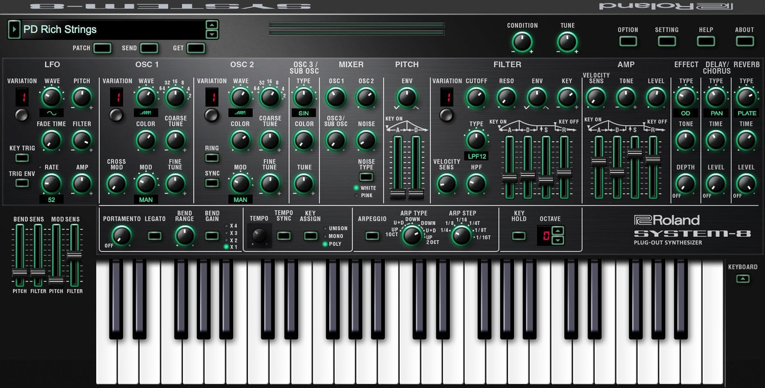The width and height of the screenshot is (765, 388).
Task: Click the PORTAMENTO knob
Action: tap(121, 236)
